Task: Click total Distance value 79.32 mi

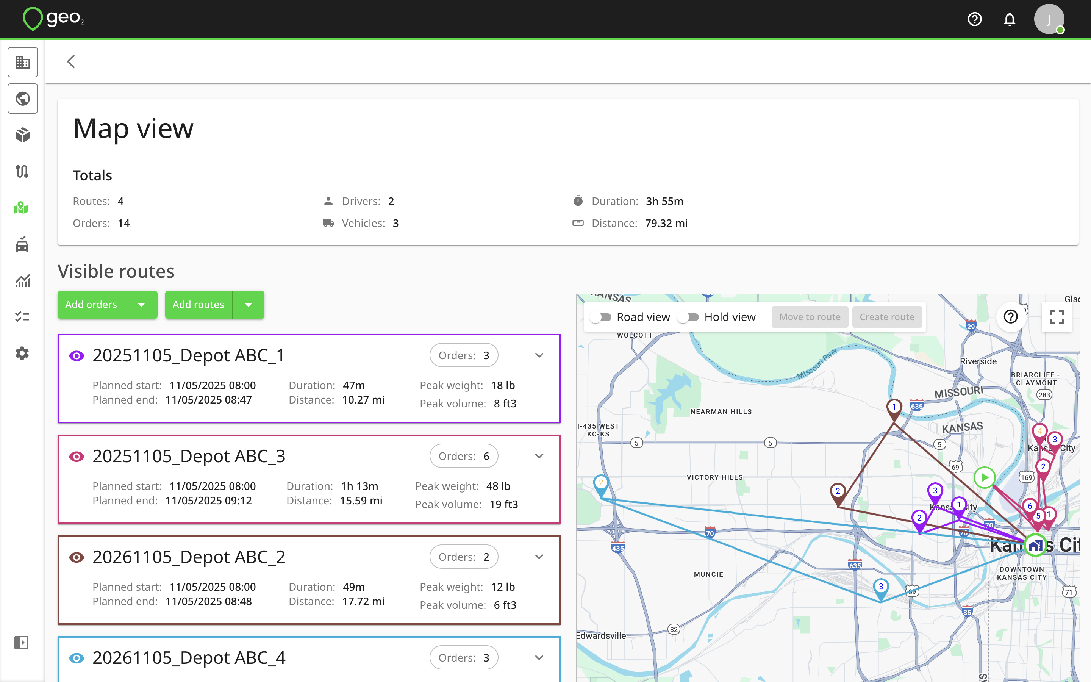Action: (666, 223)
